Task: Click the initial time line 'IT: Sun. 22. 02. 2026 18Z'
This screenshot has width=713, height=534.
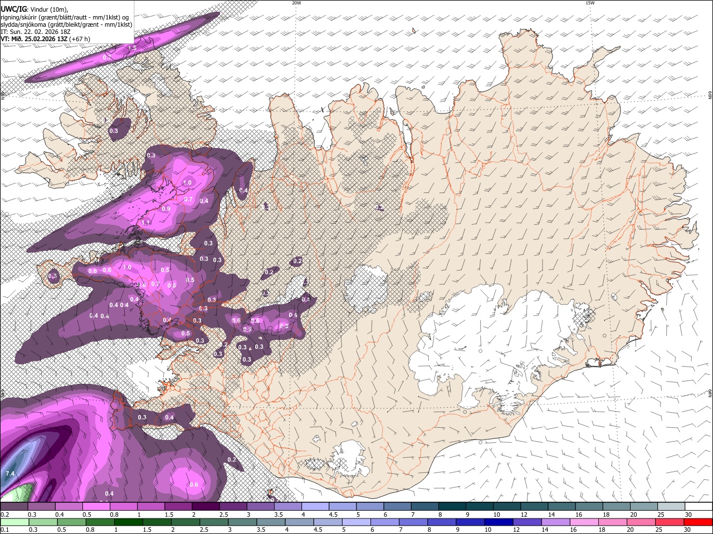Action: (36, 32)
